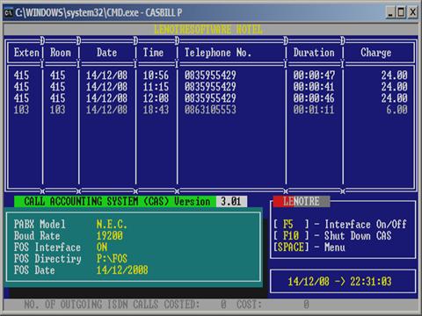
Task: Select room 103 in the Room column
Action: 57,110
